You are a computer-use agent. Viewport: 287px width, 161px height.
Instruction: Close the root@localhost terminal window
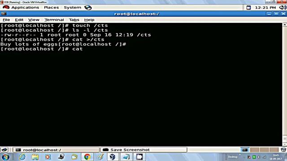(283, 14)
